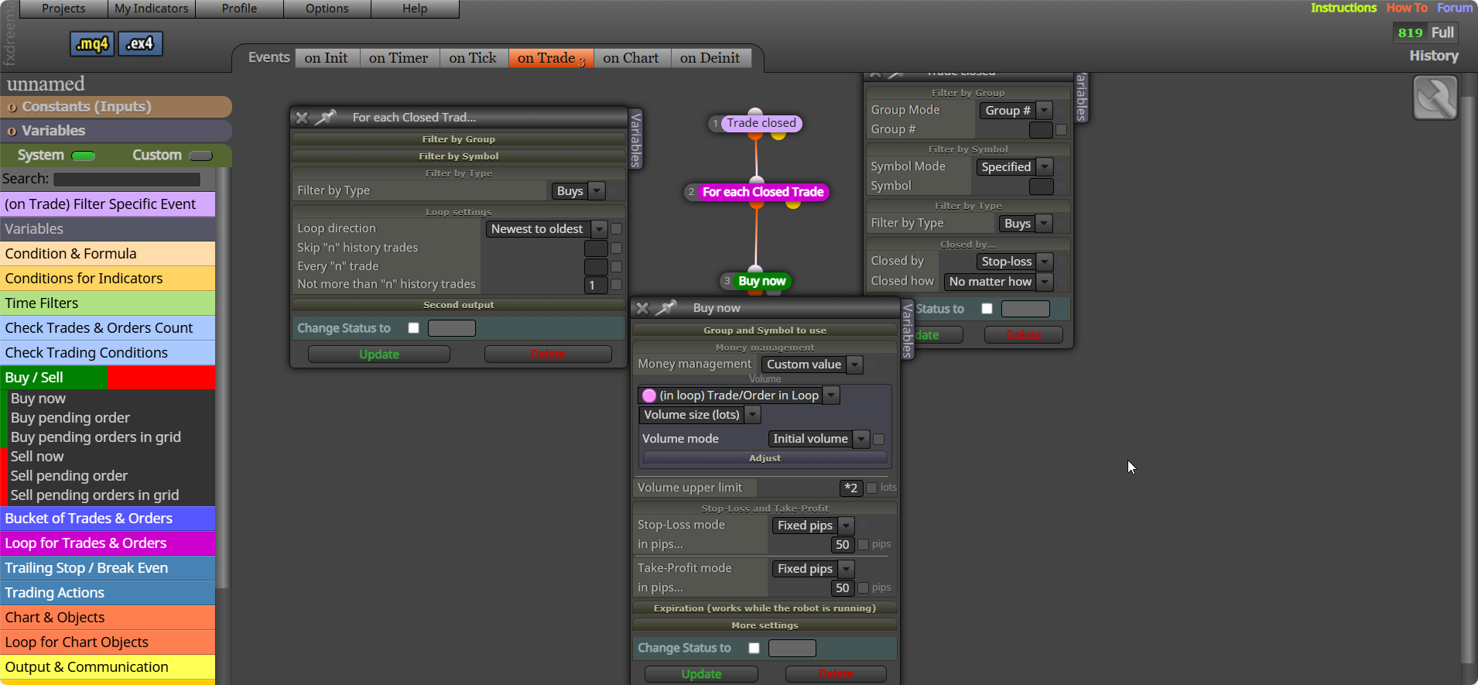The height and width of the screenshot is (685, 1478).
Task: Switch to the on Chart tab
Action: 631,58
